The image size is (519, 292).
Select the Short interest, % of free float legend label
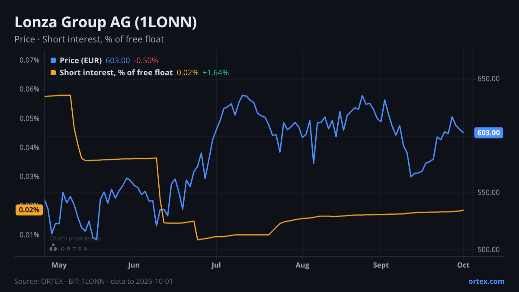pos(116,73)
